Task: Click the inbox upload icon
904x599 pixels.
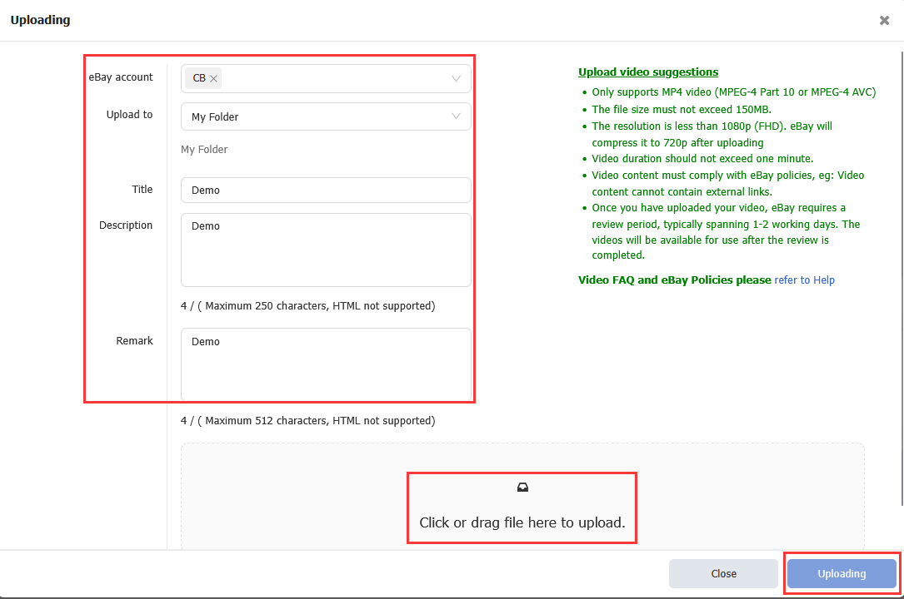Action: tap(522, 488)
